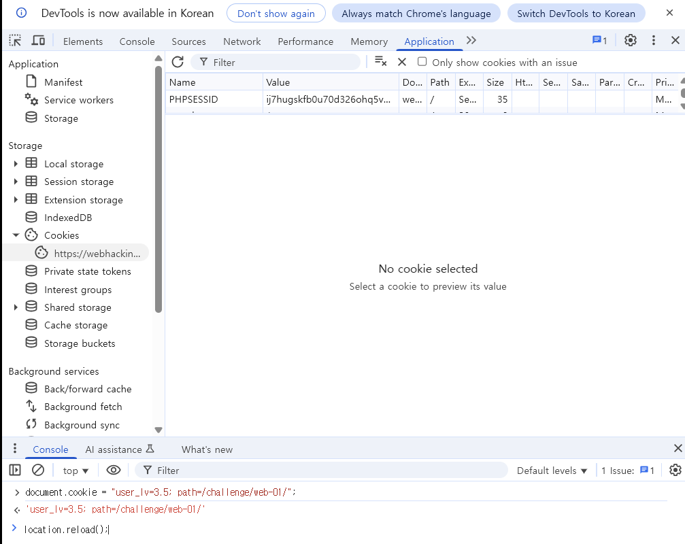
Task: Clear the console icon
Action: click(x=38, y=470)
